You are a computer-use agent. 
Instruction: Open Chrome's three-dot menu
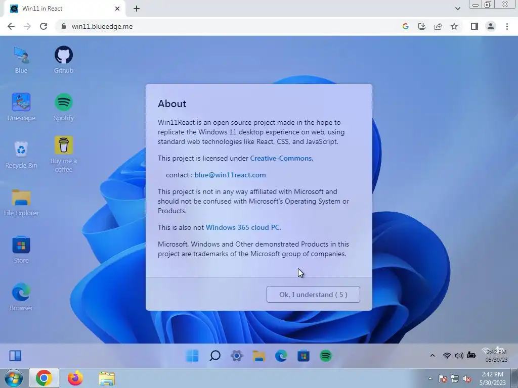click(507, 26)
